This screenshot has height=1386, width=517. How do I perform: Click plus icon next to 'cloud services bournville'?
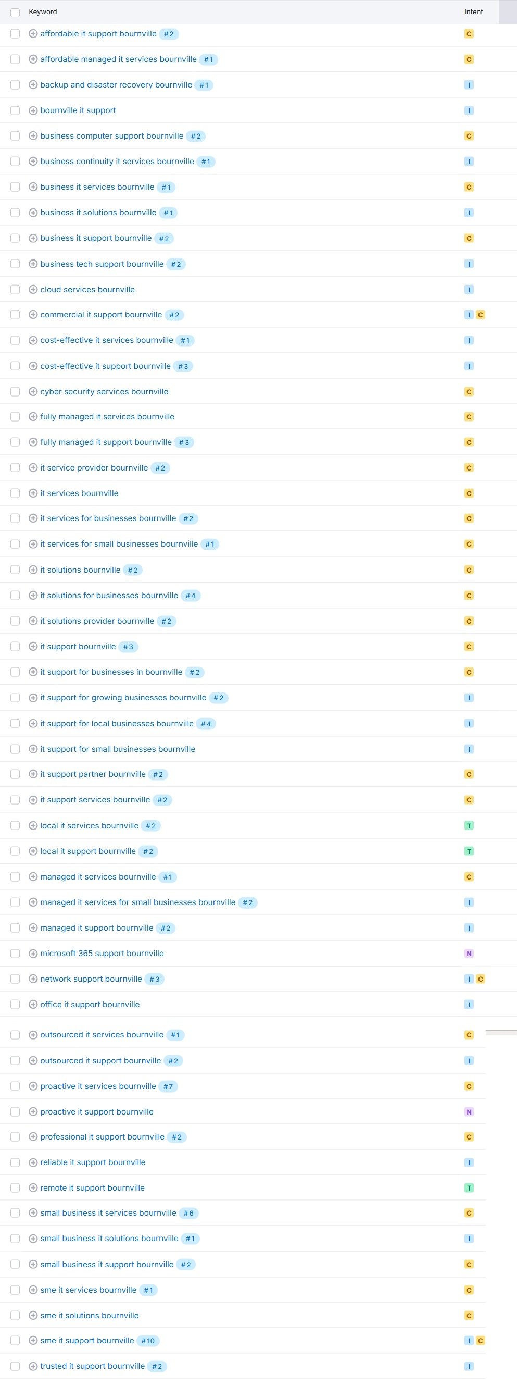33,290
